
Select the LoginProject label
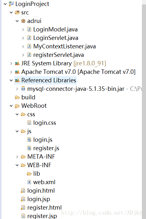pos(32,4)
